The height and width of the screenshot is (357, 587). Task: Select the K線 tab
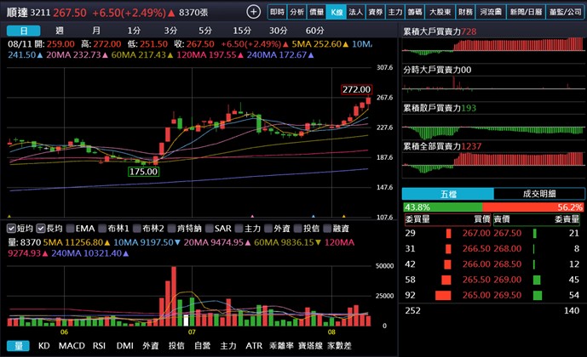(x=337, y=12)
